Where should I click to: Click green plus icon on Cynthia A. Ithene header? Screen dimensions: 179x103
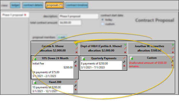(77, 45)
